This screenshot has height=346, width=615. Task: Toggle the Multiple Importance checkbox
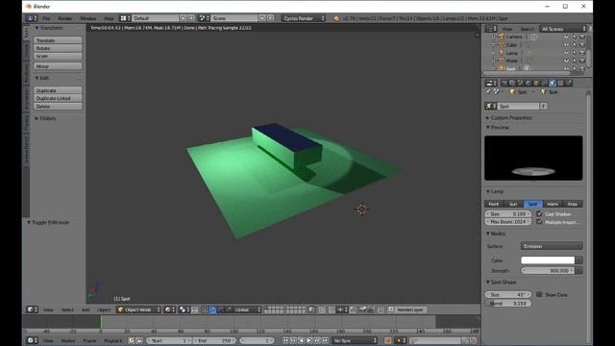point(539,222)
